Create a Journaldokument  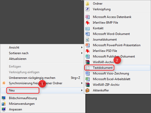pyautogui.click(x=117, y=40)
